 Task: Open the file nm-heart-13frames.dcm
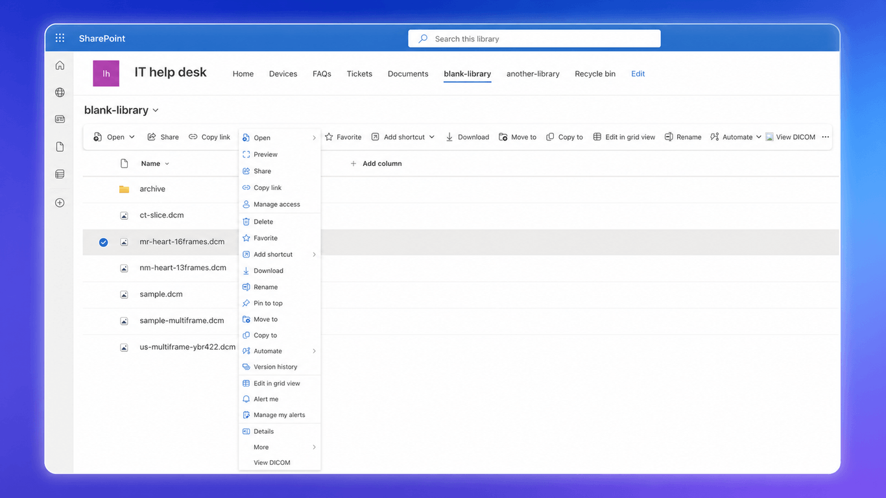tap(183, 268)
